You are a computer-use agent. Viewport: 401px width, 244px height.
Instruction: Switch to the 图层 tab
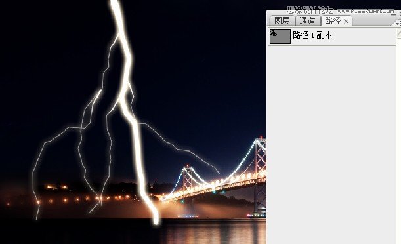282,21
